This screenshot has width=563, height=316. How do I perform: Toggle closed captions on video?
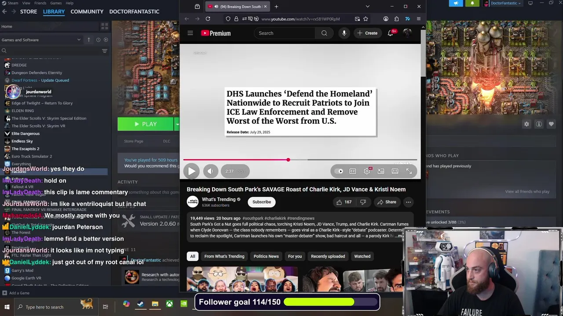[353, 171]
